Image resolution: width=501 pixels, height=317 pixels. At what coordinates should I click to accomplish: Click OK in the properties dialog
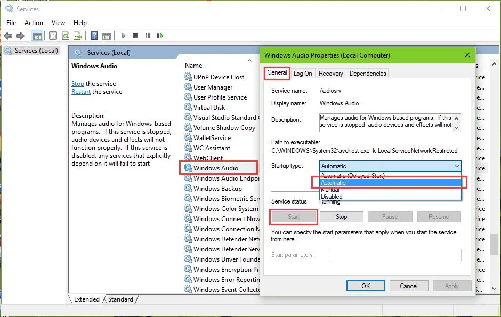tap(366, 286)
